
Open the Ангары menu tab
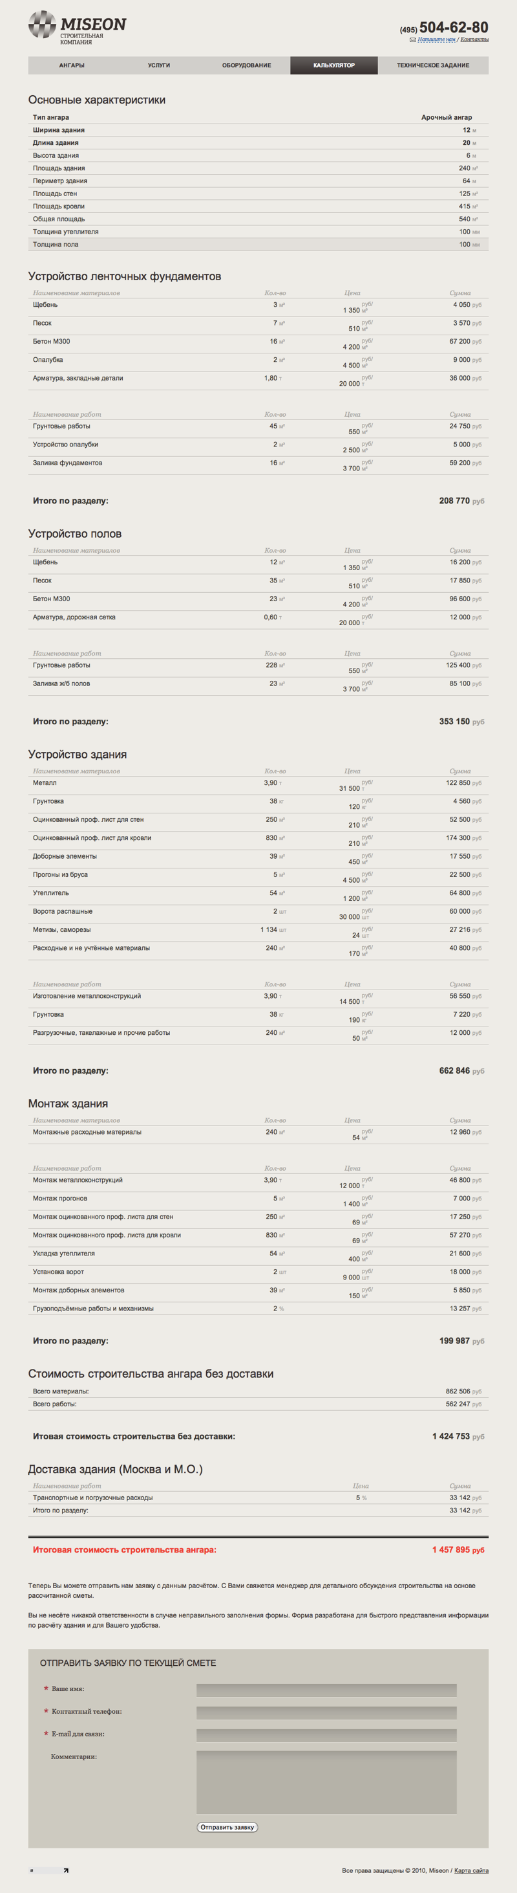pos(72,65)
